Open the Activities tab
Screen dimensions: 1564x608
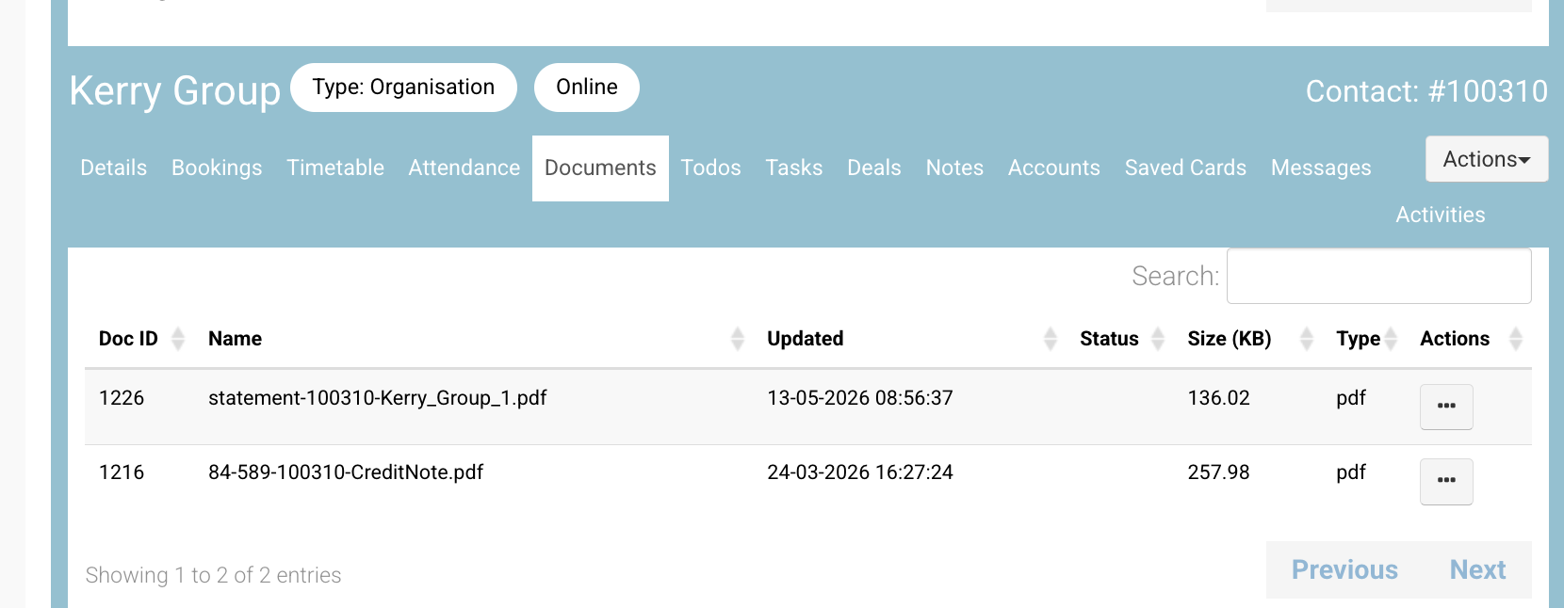tap(1440, 215)
